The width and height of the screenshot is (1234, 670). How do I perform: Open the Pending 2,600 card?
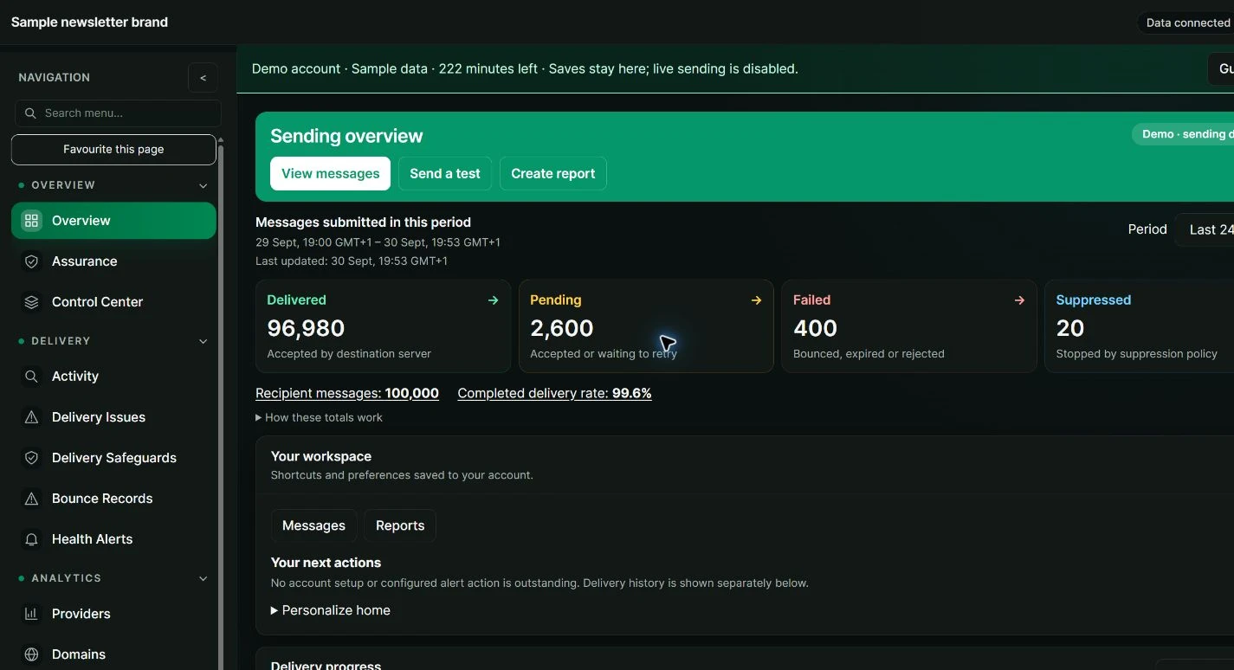click(646, 326)
